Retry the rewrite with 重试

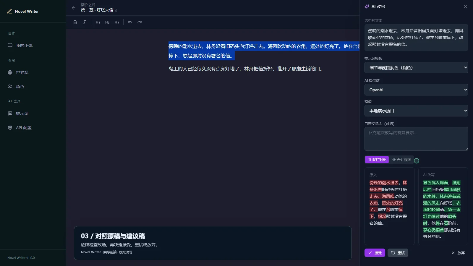pyautogui.click(x=398, y=253)
